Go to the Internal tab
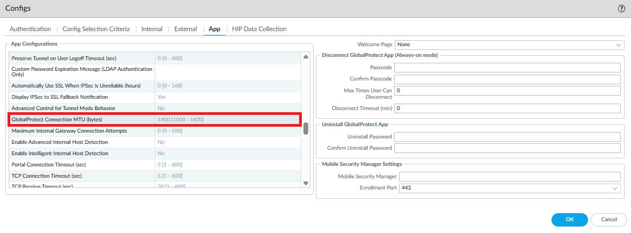The width and height of the screenshot is (631, 233). click(152, 29)
